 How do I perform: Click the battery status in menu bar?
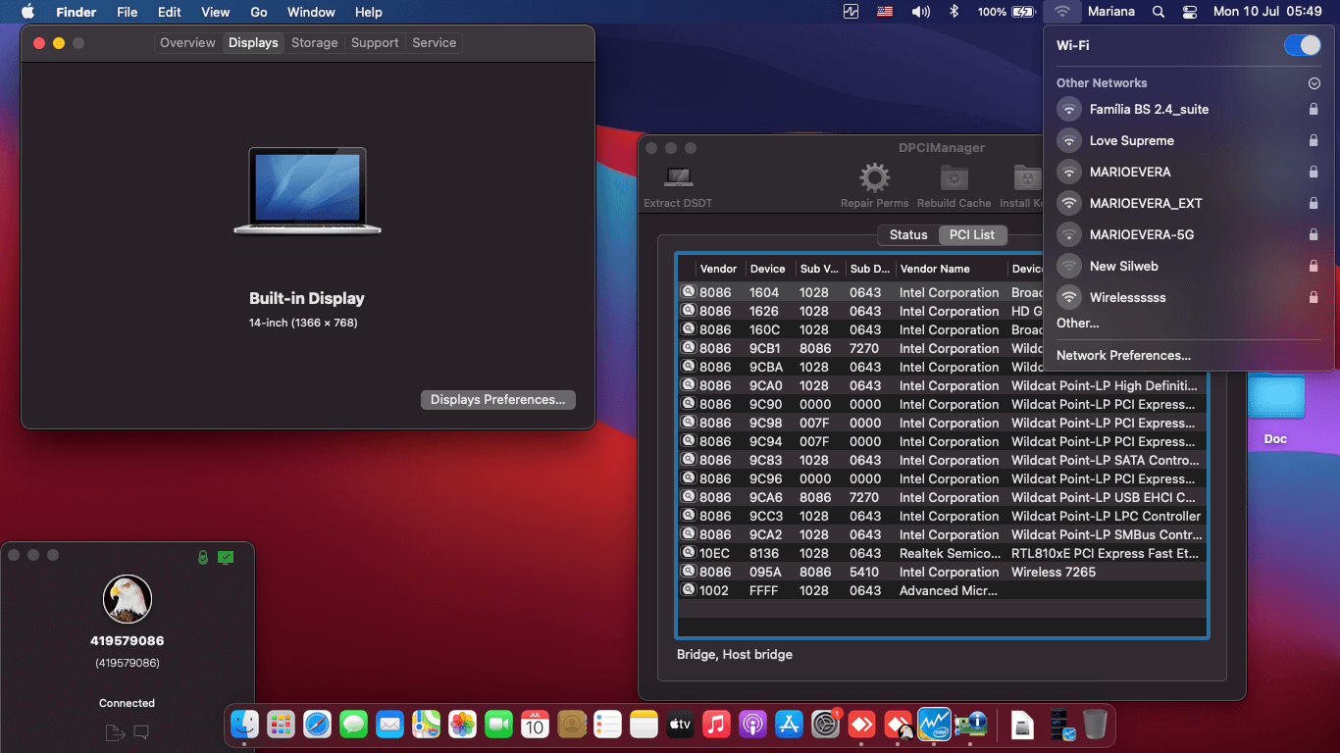pos(1006,12)
